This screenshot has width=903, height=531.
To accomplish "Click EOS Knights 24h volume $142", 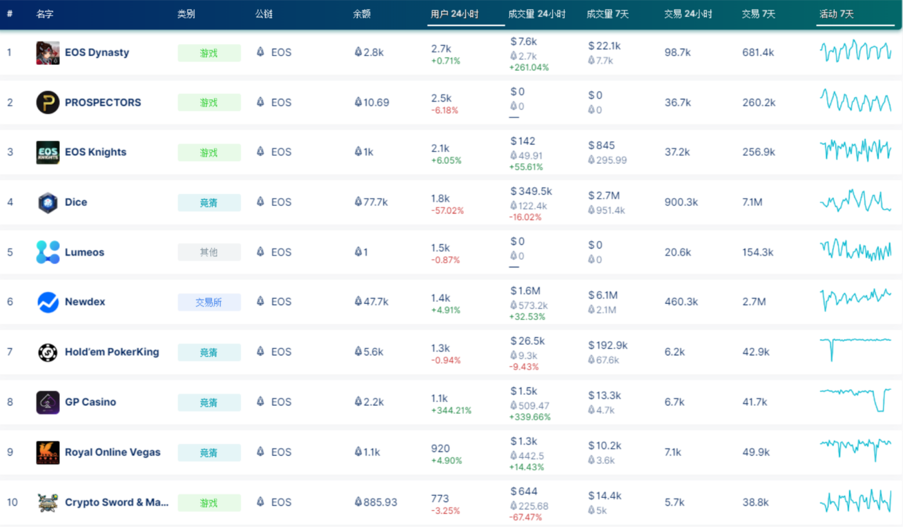I will pyautogui.click(x=523, y=141).
